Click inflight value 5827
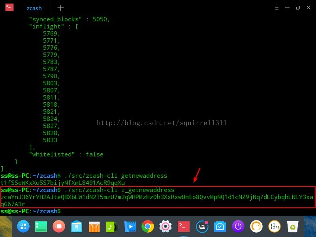Image resolution: width=316 pixels, height=237 pixels. pyautogui.click(x=51, y=126)
